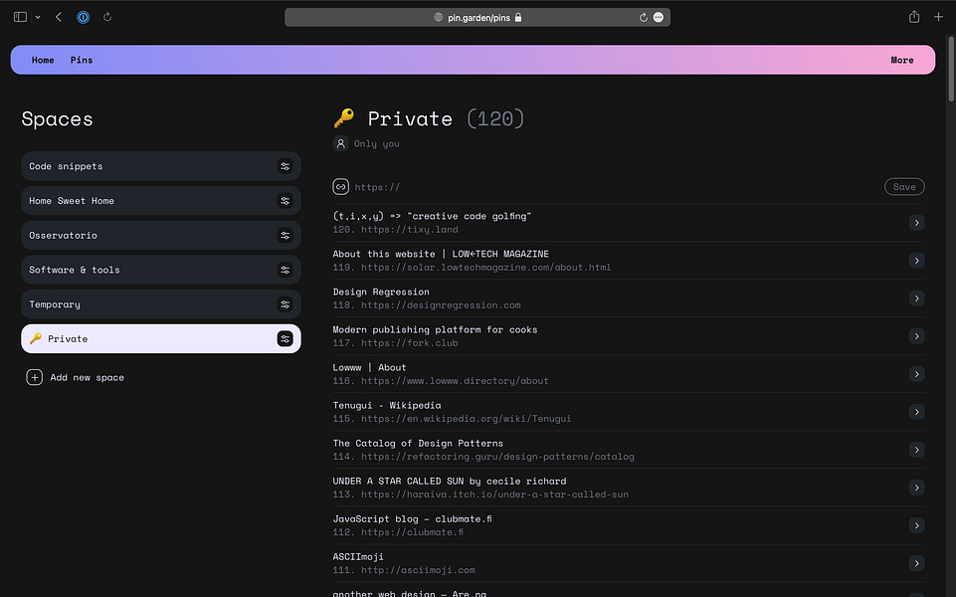Click the 'Only you' person icon
956x597 pixels.
(x=341, y=144)
